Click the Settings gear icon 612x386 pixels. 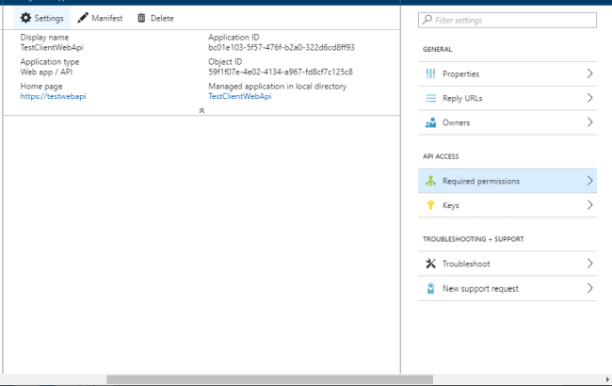25,18
